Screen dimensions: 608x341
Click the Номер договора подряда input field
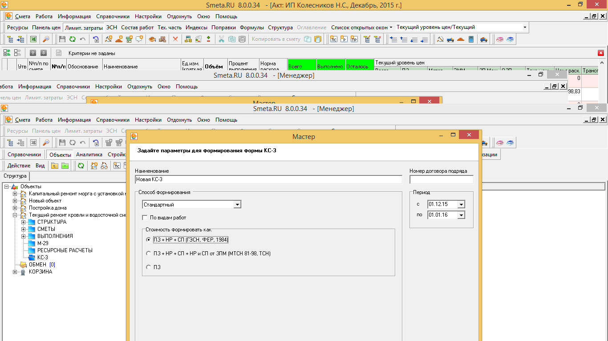click(x=442, y=179)
